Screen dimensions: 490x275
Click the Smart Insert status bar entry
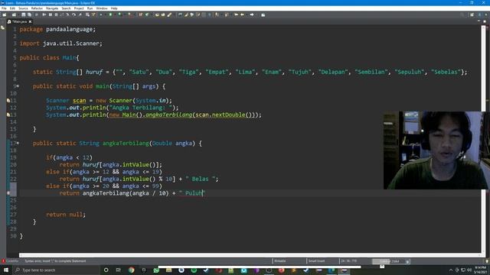click(316, 261)
